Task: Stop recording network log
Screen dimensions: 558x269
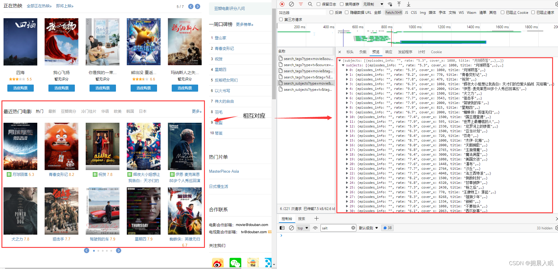Action: (x=282, y=4)
